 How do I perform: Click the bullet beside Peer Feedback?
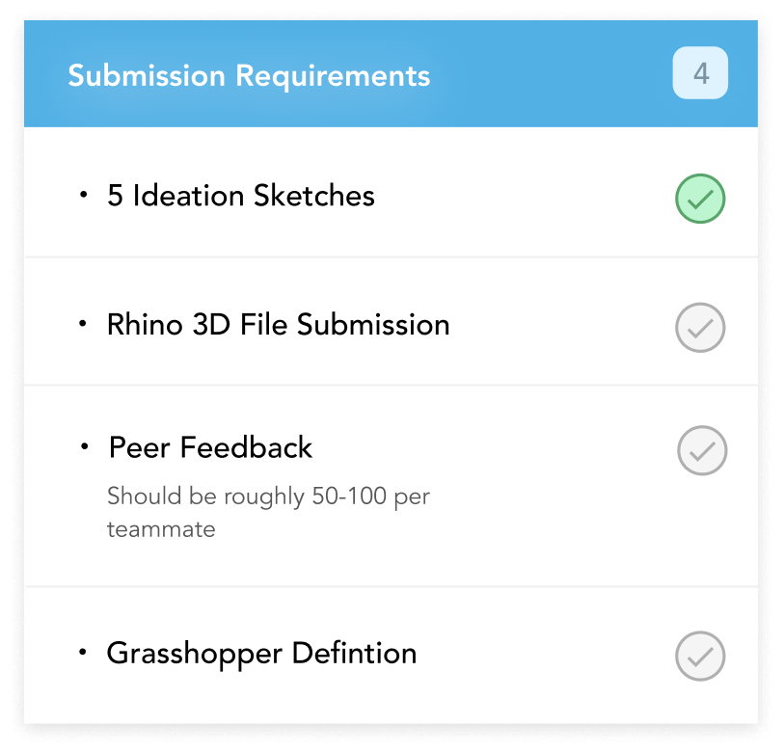pos(85,446)
